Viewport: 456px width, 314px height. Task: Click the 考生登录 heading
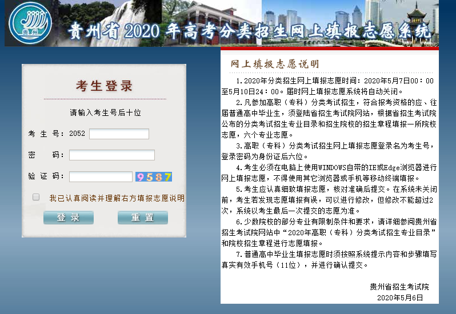click(x=105, y=86)
